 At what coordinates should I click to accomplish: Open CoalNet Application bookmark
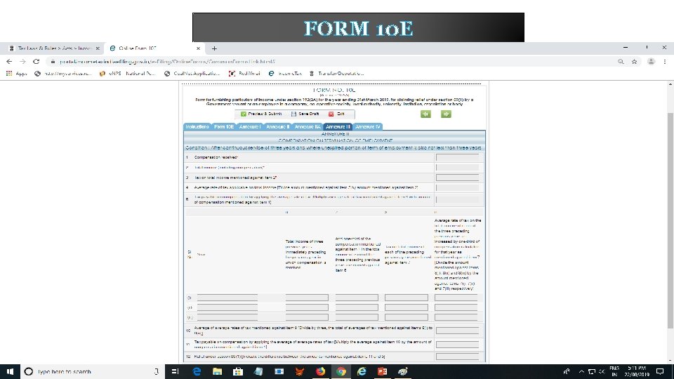coord(192,74)
